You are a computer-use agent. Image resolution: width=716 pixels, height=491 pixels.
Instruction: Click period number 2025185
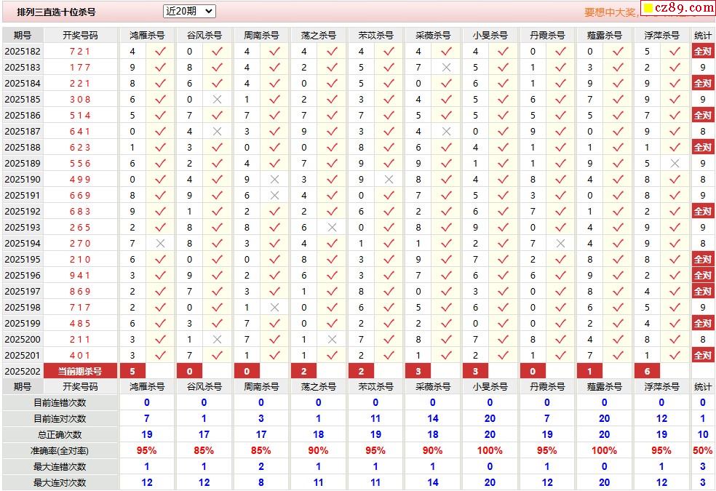coord(23,100)
